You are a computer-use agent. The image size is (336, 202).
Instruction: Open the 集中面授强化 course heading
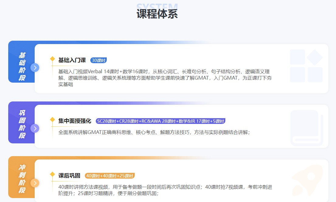[x=75, y=121]
